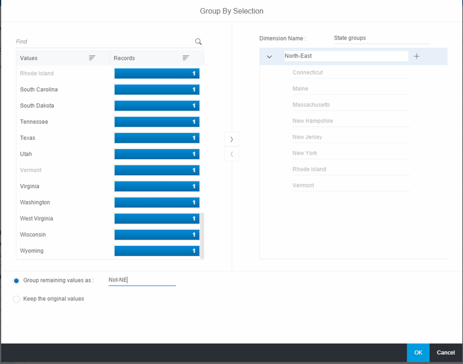The height and width of the screenshot is (364, 463).
Task: Select Utah in values list
Action: [x=25, y=154]
